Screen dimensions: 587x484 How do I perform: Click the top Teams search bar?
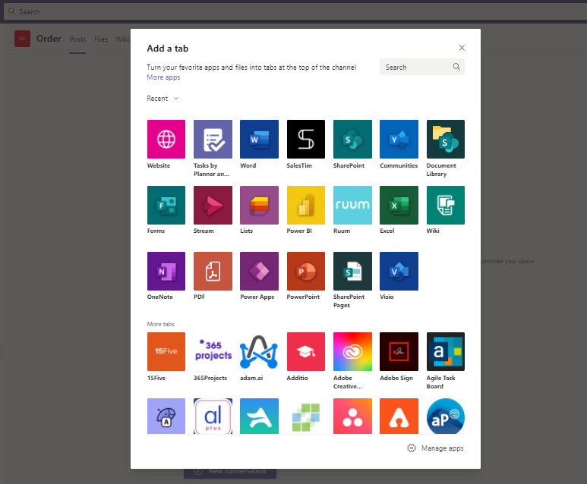295,11
